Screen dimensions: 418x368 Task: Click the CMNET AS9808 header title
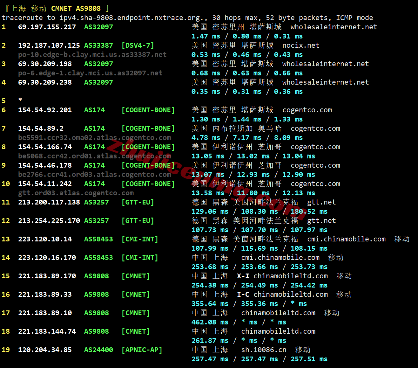coord(76,9)
